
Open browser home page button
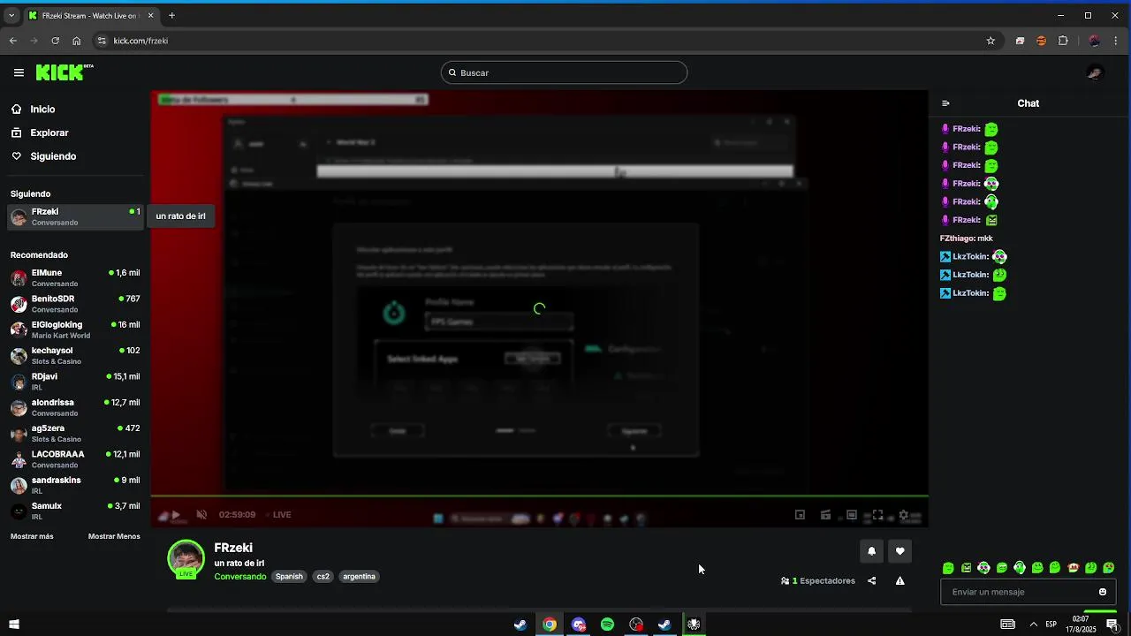tap(76, 41)
